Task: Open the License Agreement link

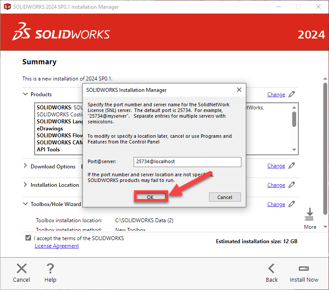Action: pos(57,246)
